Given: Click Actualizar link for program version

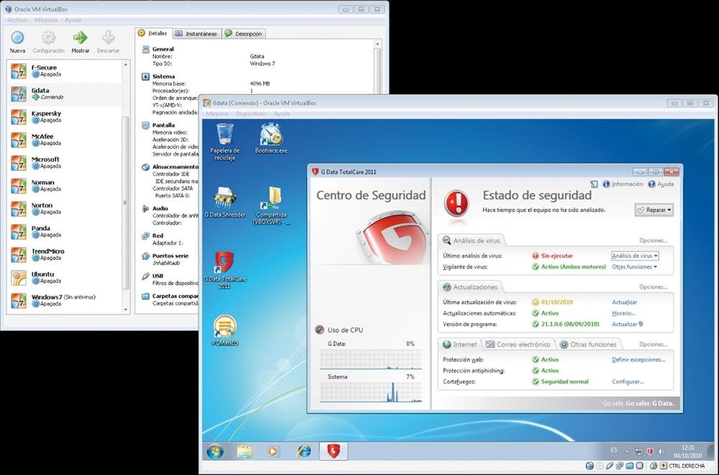Looking at the screenshot, I should pyautogui.click(x=625, y=324).
